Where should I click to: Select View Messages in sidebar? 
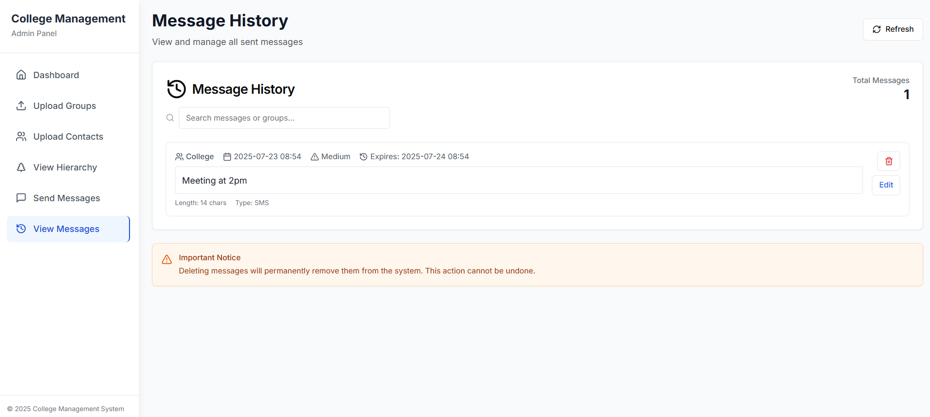click(x=68, y=229)
